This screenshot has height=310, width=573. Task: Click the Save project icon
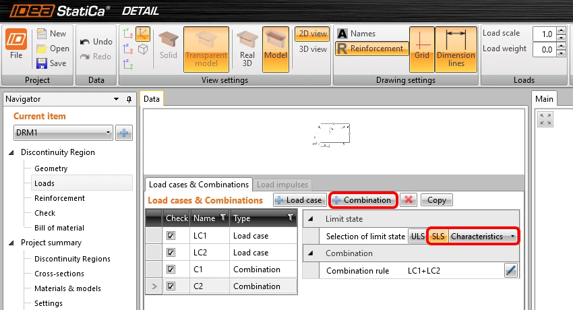[42, 63]
